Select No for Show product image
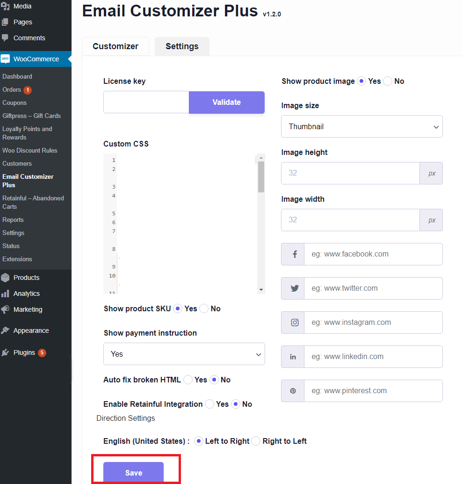Image resolution: width=462 pixels, height=484 pixels. tap(388, 81)
